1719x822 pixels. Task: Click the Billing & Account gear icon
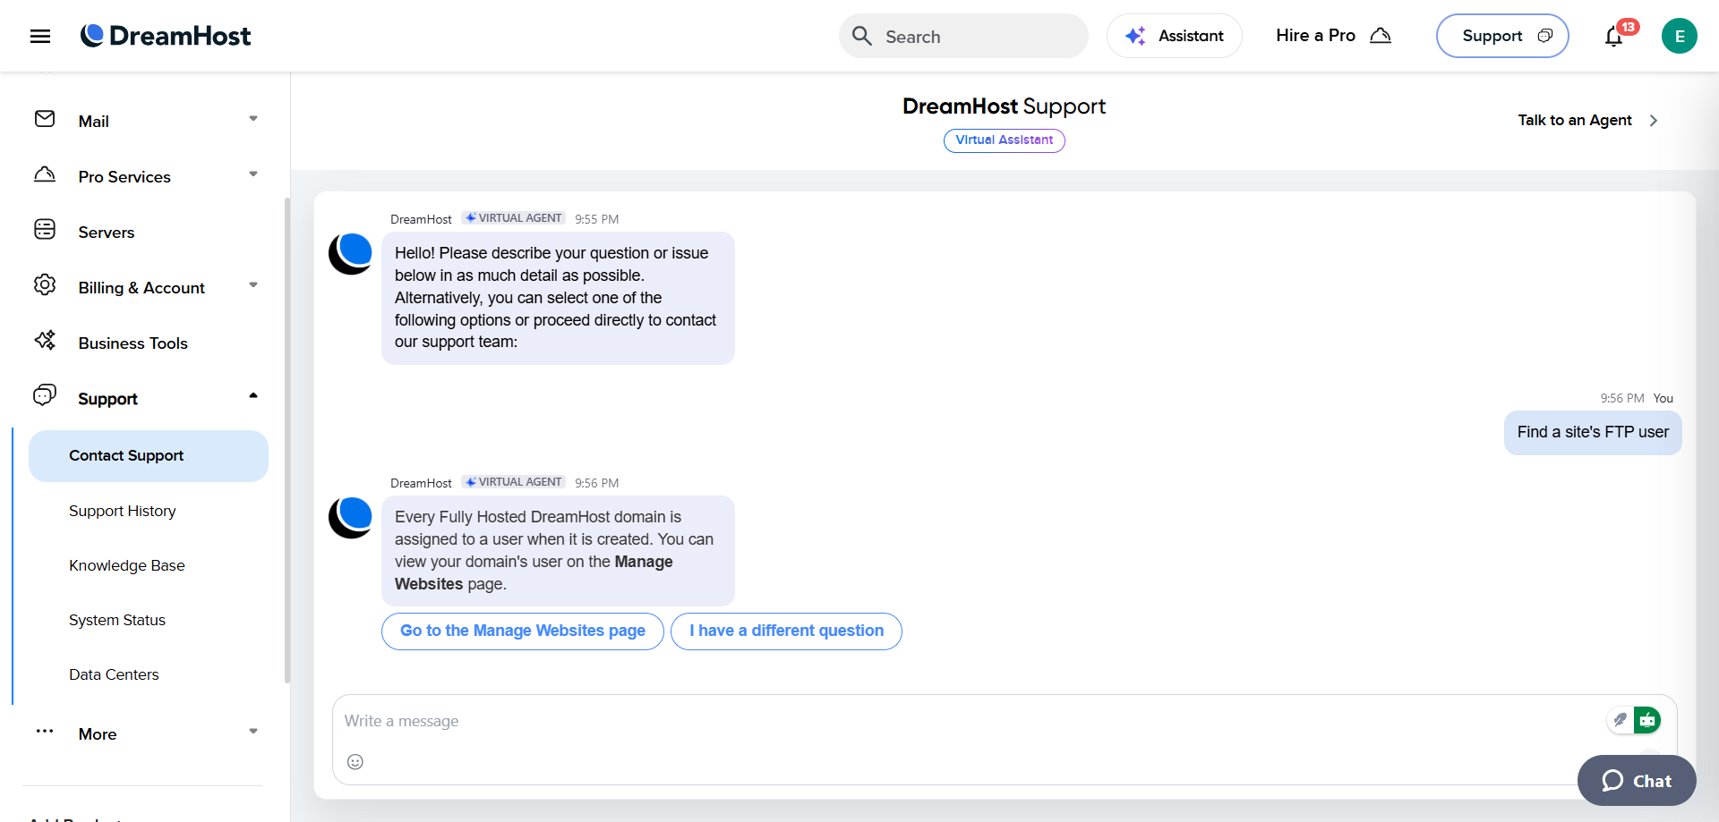click(45, 285)
